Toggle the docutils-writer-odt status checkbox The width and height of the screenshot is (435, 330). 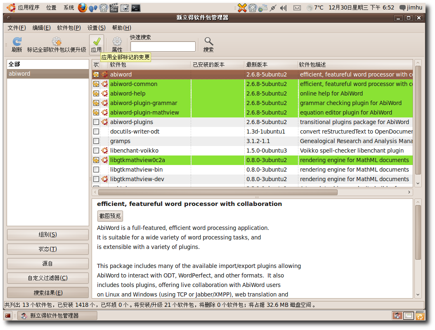pyautogui.click(x=96, y=132)
